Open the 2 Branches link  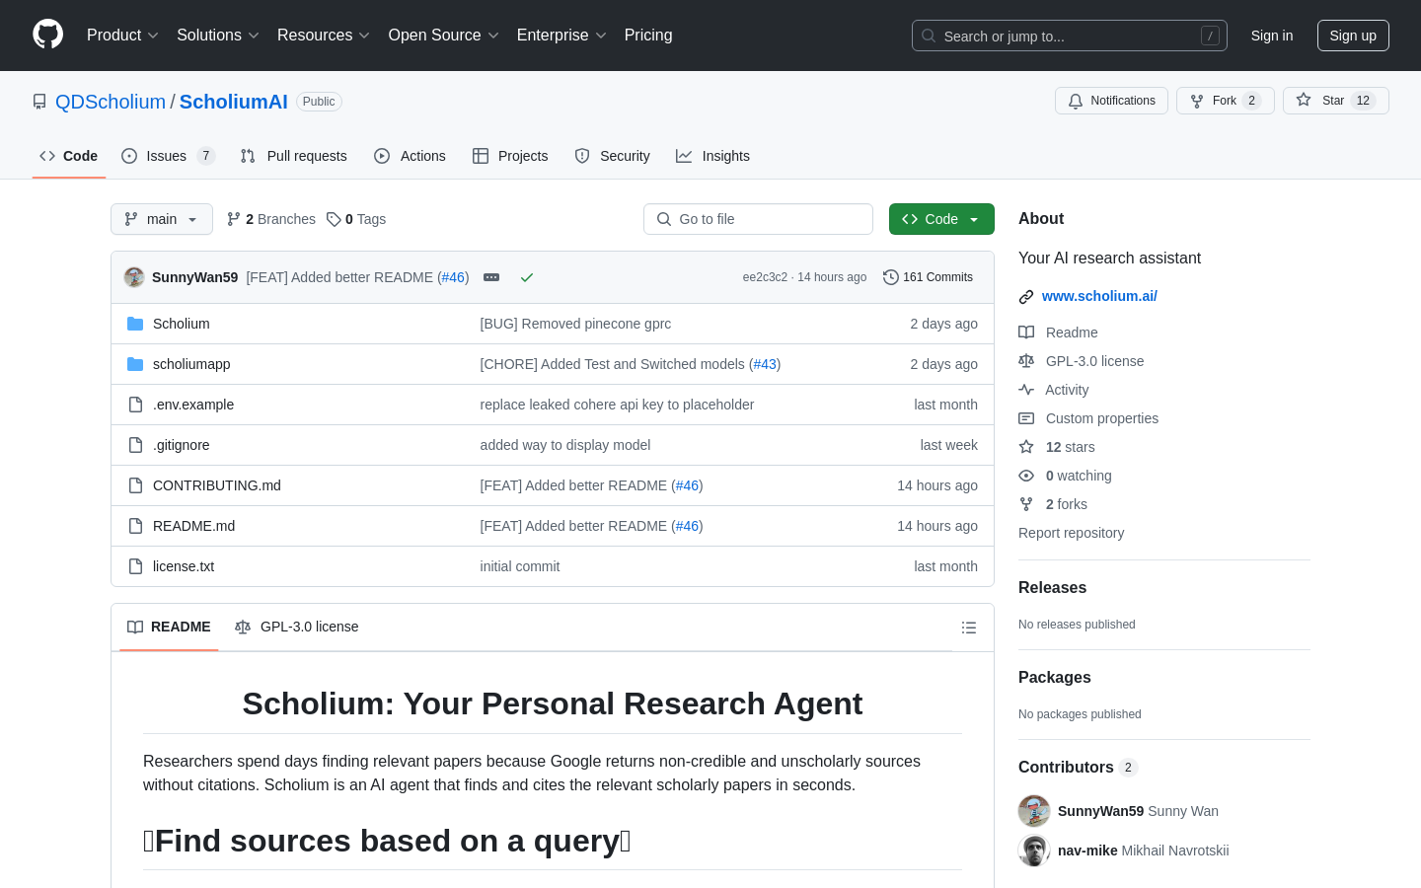pos(271,219)
